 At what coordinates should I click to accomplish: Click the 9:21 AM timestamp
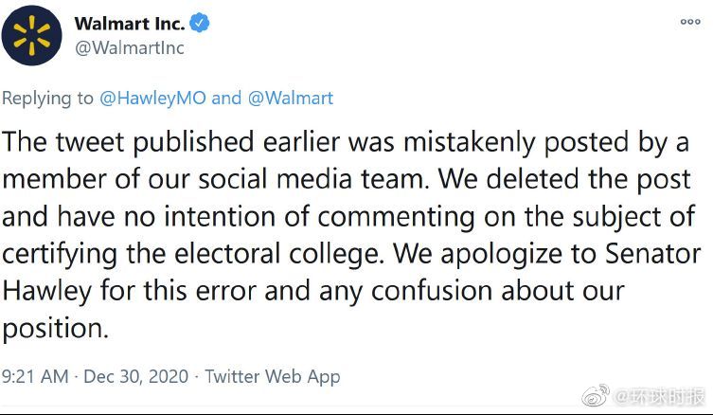tap(35, 376)
